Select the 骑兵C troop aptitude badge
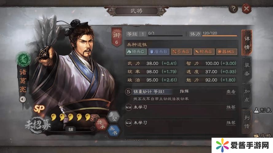Viewport: 273px width, 153px height. pos(136,52)
